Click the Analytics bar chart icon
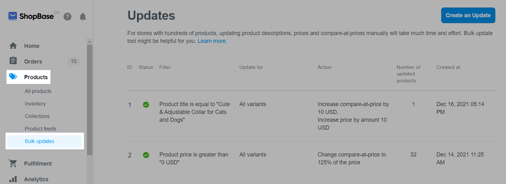 coord(13,179)
